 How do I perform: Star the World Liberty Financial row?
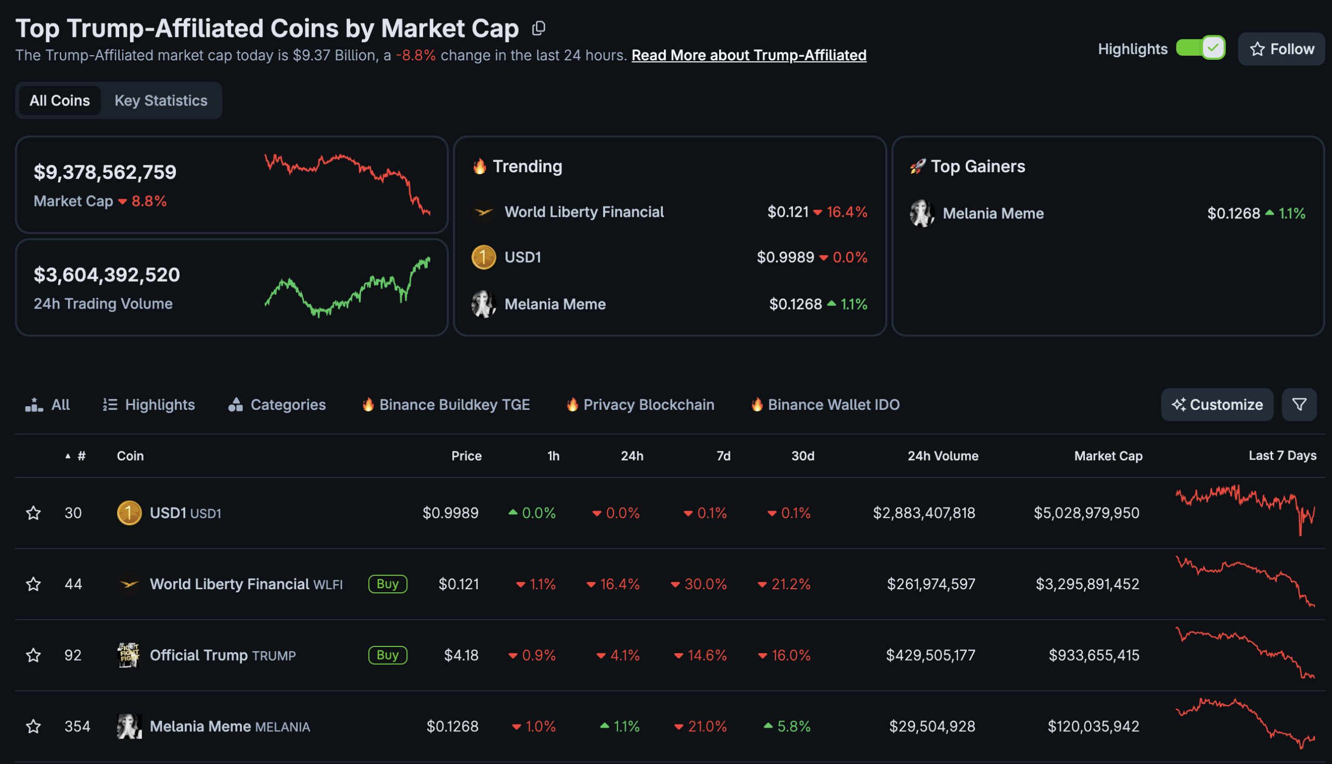34,584
